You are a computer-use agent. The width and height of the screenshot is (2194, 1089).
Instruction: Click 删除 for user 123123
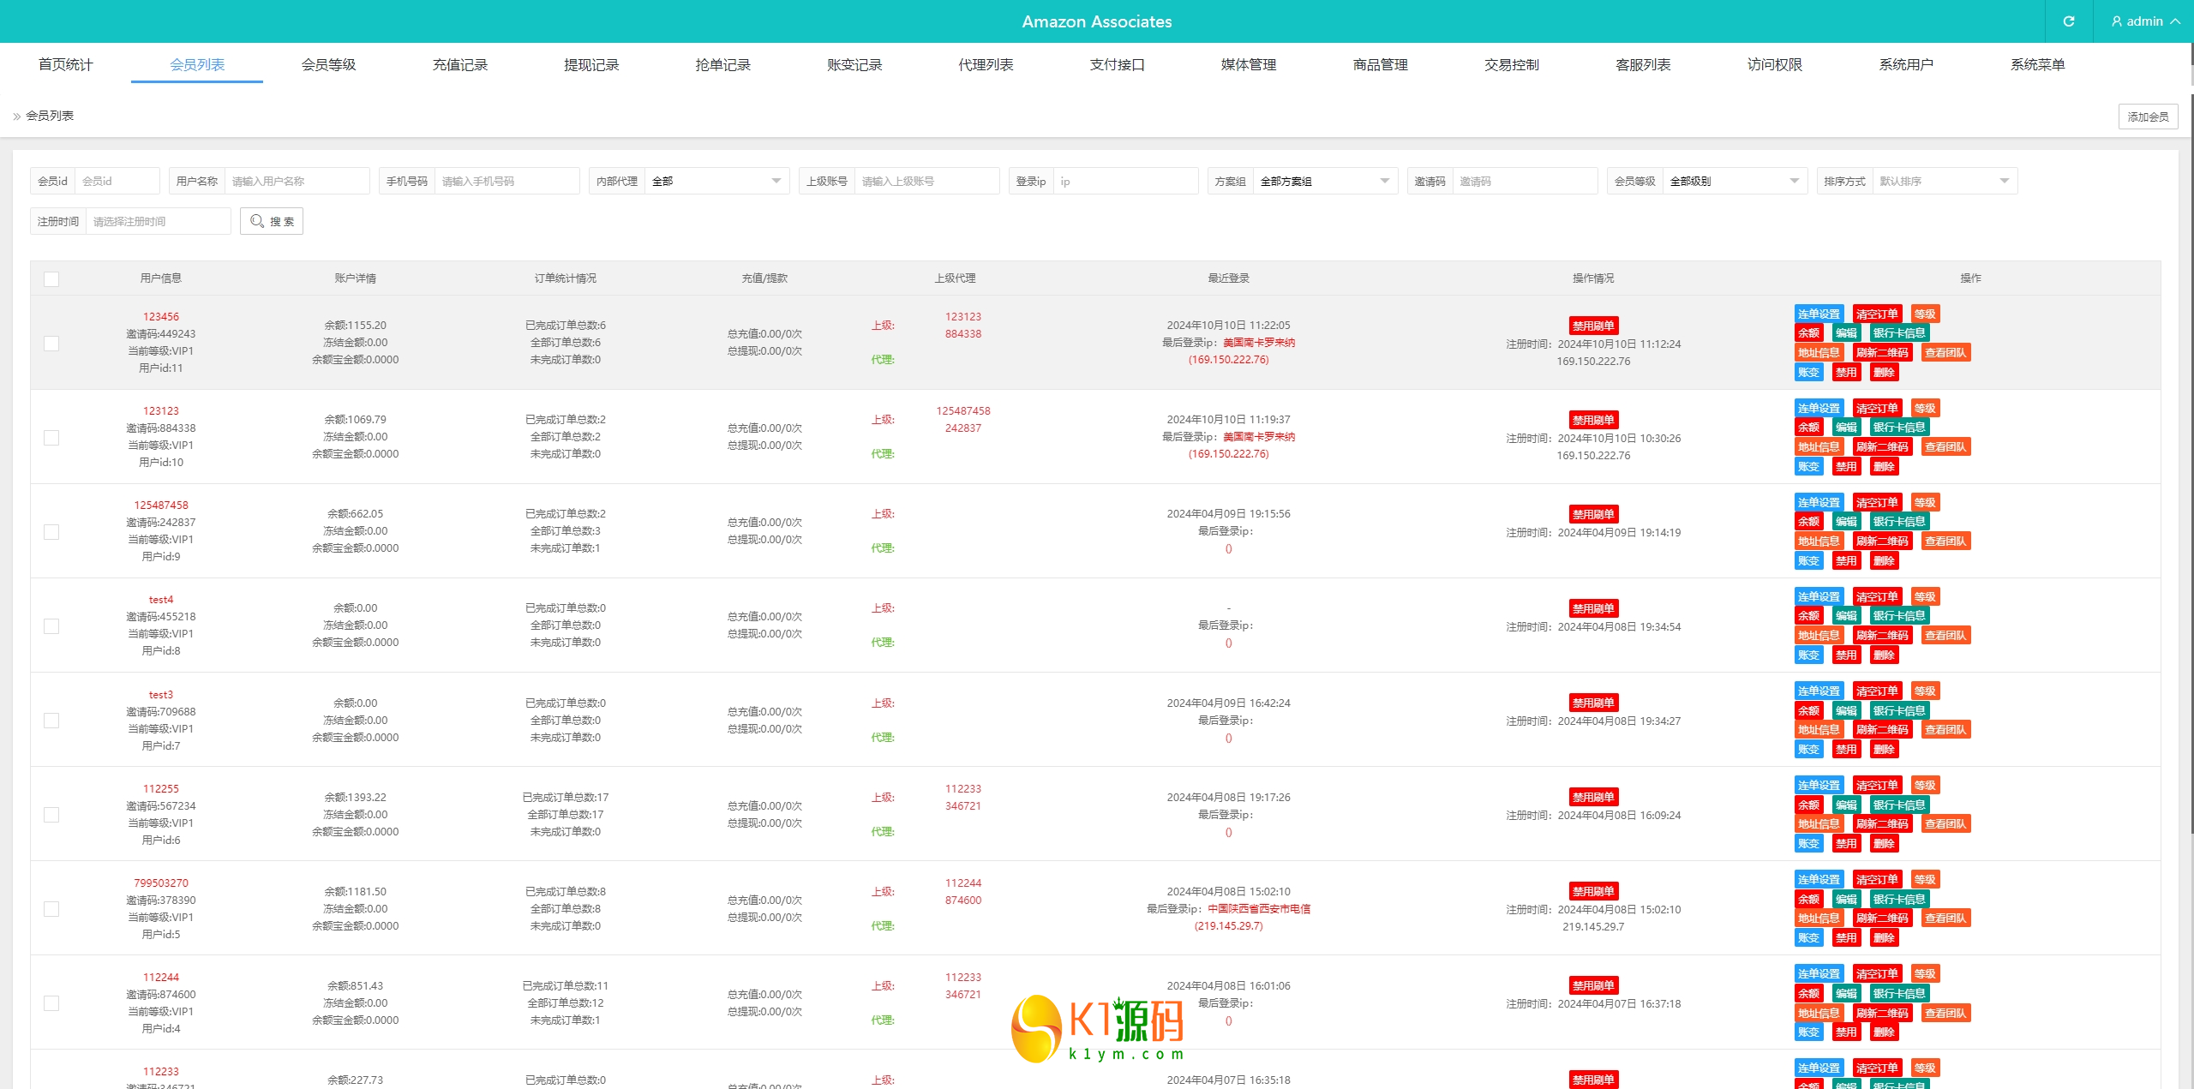1884,467
